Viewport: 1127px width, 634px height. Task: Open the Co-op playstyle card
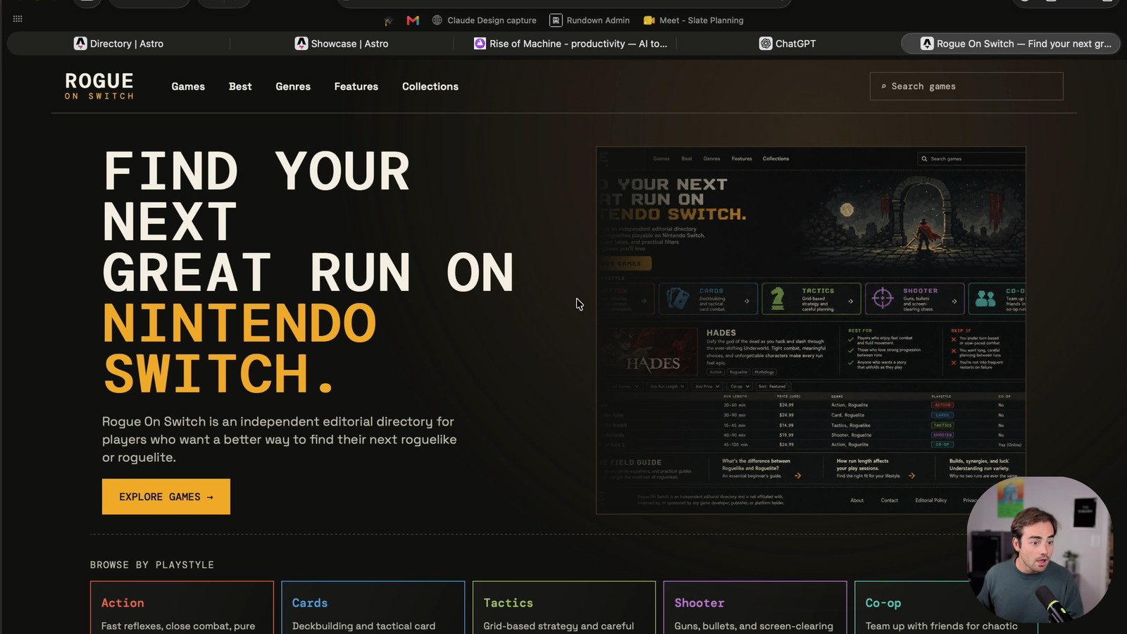tap(946, 607)
